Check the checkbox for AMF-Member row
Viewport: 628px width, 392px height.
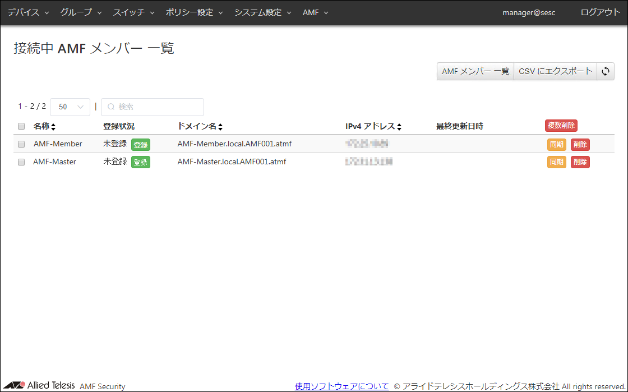(21, 144)
